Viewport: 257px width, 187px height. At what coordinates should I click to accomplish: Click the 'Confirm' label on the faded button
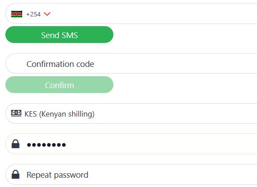(x=59, y=85)
